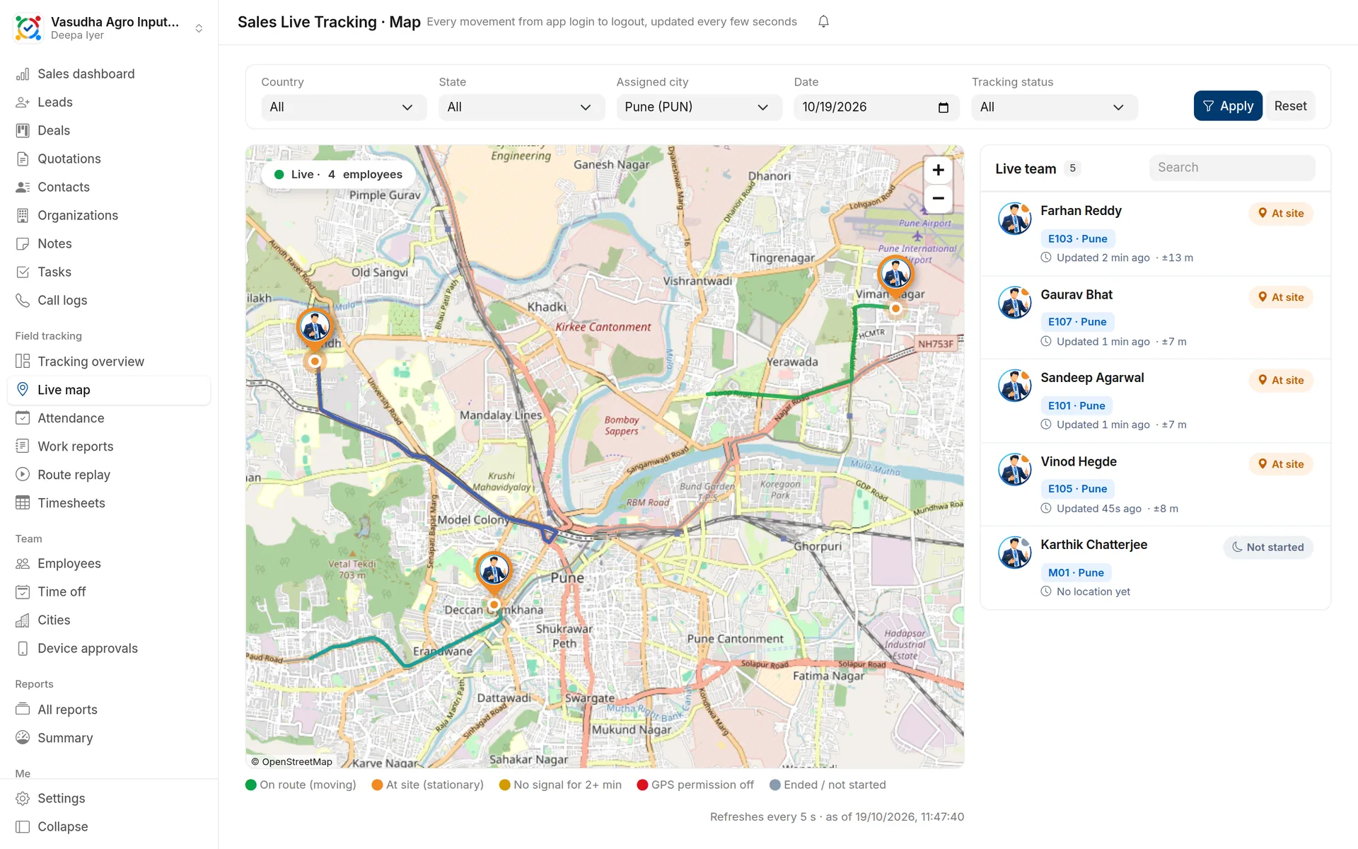Image resolution: width=1358 pixels, height=849 pixels.
Task: Click the Deals sidebar icon
Action: pyautogui.click(x=23, y=131)
